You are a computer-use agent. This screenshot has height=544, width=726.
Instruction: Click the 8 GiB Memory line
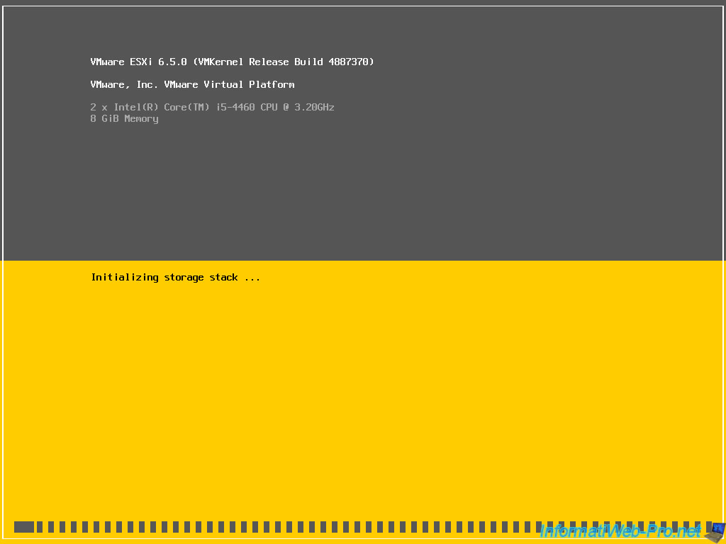click(x=124, y=119)
